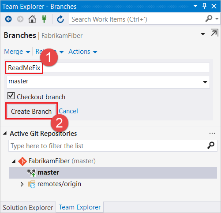This screenshot has height=213, width=221.
Task: Close the Team Explorer panel
Action: coord(214,6)
